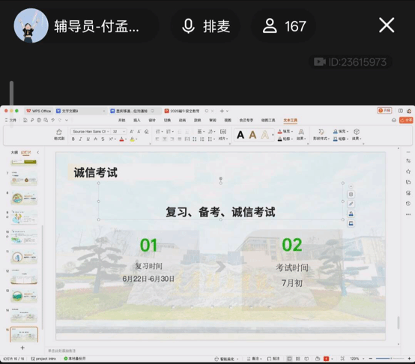Toggle strikethrough S formatting
Image resolution: width=415 pixels, height=364 pixels.
pos(103,139)
